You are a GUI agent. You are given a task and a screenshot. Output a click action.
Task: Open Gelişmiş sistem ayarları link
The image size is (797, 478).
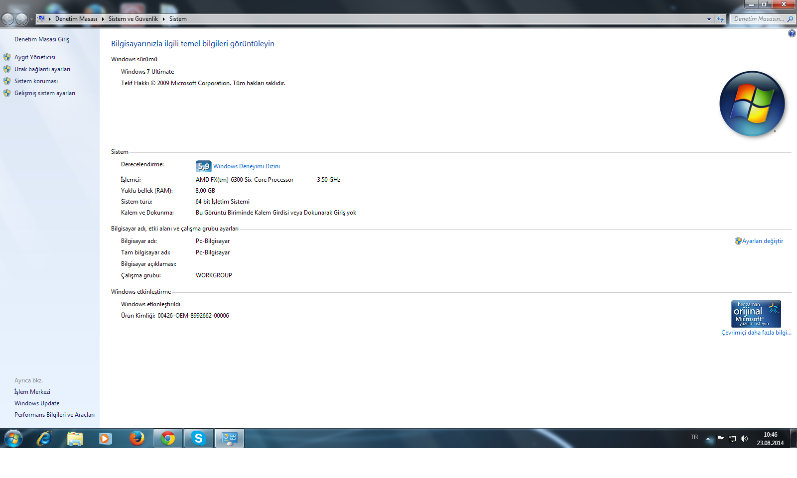coord(45,93)
